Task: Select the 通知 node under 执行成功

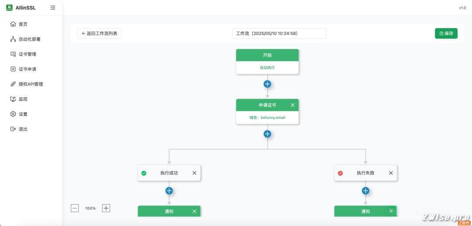Action: tap(169, 211)
